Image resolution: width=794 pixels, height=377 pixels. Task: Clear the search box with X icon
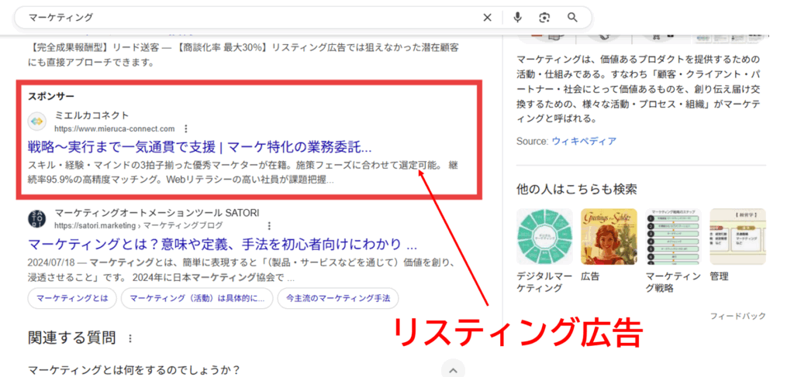487,18
